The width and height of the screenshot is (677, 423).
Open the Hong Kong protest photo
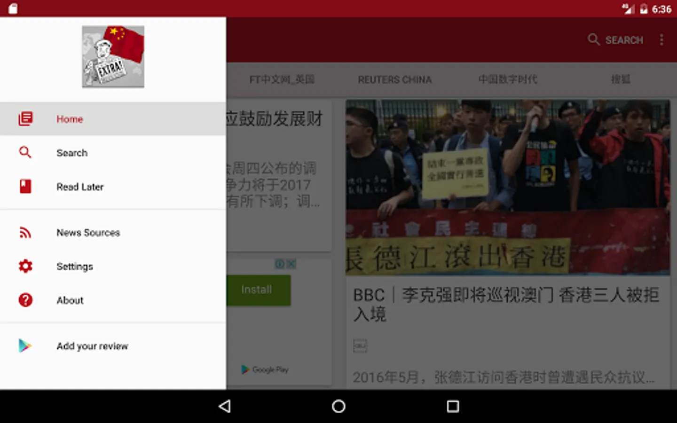tap(508, 187)
